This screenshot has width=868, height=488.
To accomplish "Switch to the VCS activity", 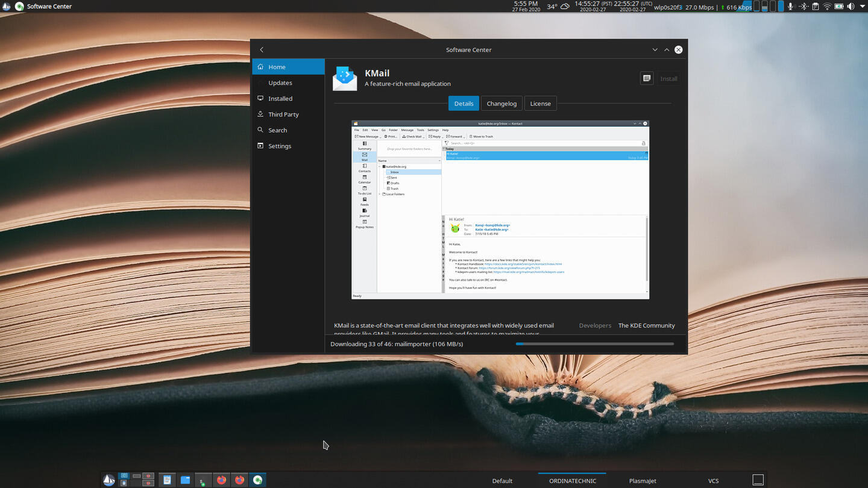I will tap(713, 481).
